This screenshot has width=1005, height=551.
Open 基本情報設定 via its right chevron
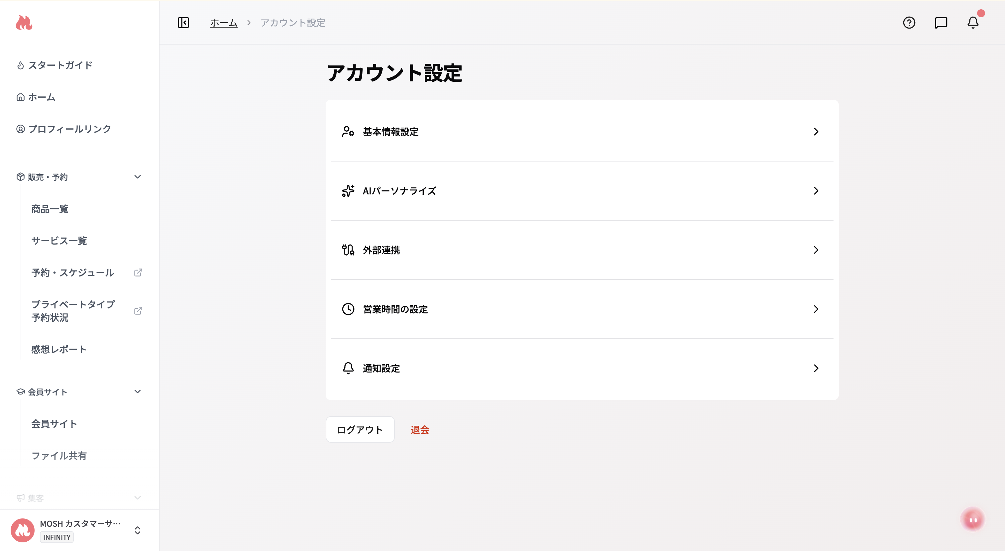pos(816,132)
